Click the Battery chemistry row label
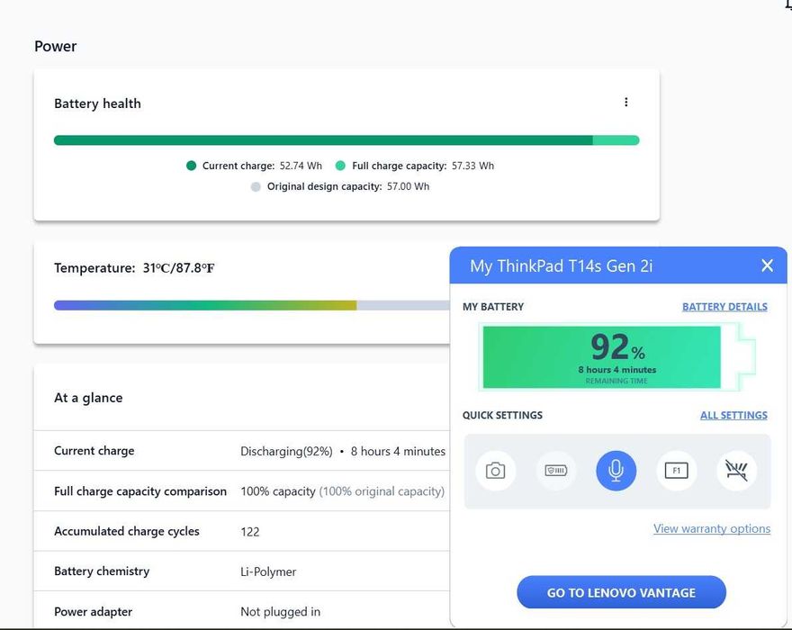This screenshot has width=792, height=630. pyautogui.click(x=102, y=571)
